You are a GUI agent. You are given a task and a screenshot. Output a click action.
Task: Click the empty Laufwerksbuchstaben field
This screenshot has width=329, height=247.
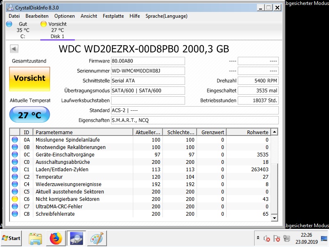tap(148, 100)
